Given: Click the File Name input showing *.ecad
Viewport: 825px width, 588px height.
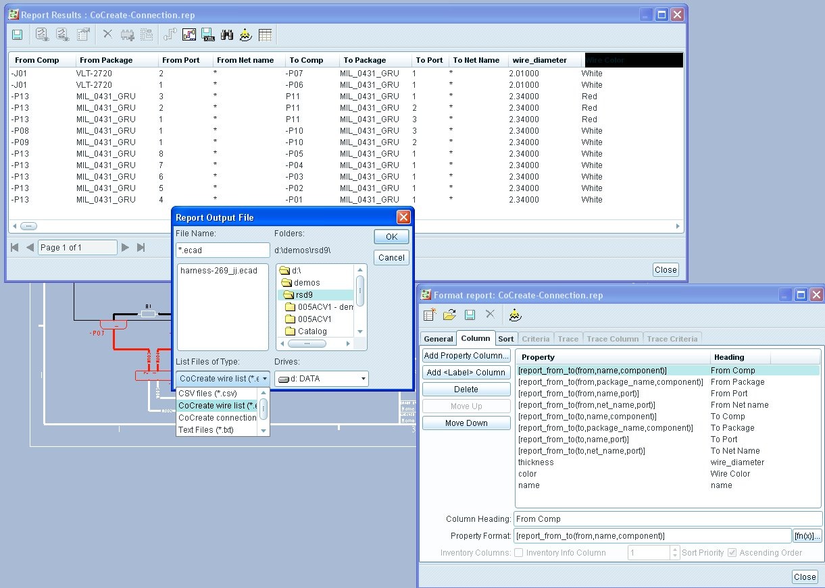Looking at the screenshot, I should (223, 250).
